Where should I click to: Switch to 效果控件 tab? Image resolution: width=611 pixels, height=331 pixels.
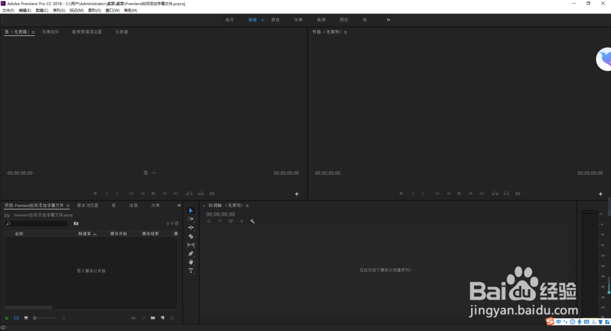pos(50,32)
